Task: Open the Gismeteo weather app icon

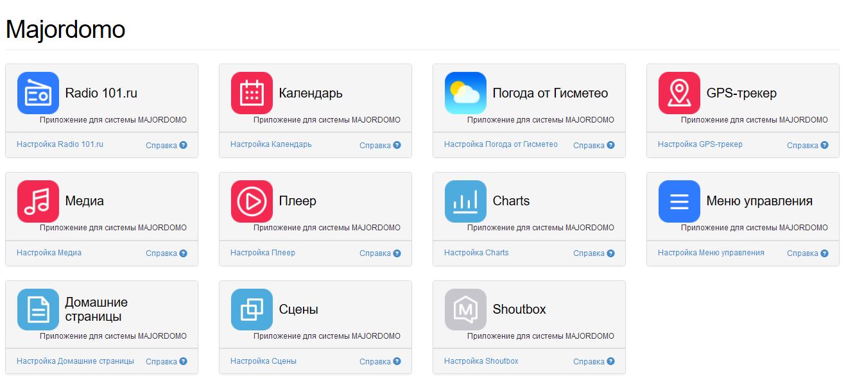Action: point(465,93)
